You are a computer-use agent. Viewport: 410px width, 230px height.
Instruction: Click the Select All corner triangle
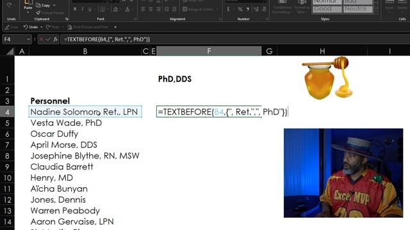(x=10, y=51)
